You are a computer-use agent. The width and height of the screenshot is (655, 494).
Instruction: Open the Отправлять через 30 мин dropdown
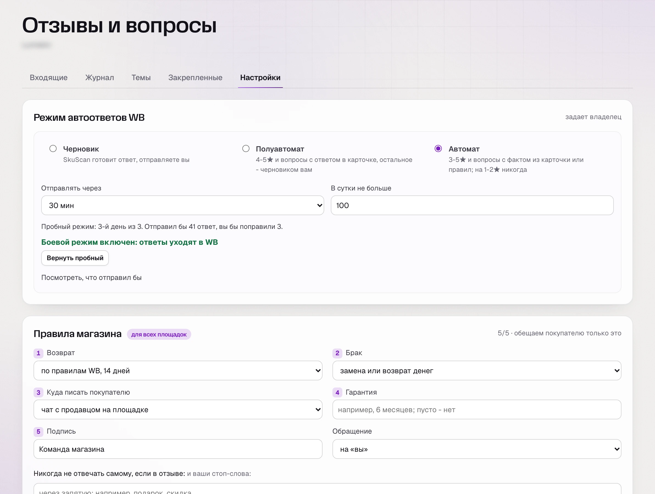pos(182,205)
